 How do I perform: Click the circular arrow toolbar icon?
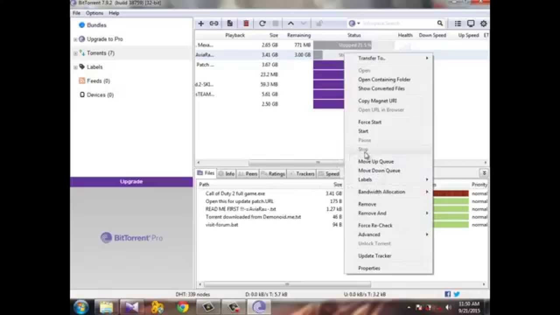262,24
